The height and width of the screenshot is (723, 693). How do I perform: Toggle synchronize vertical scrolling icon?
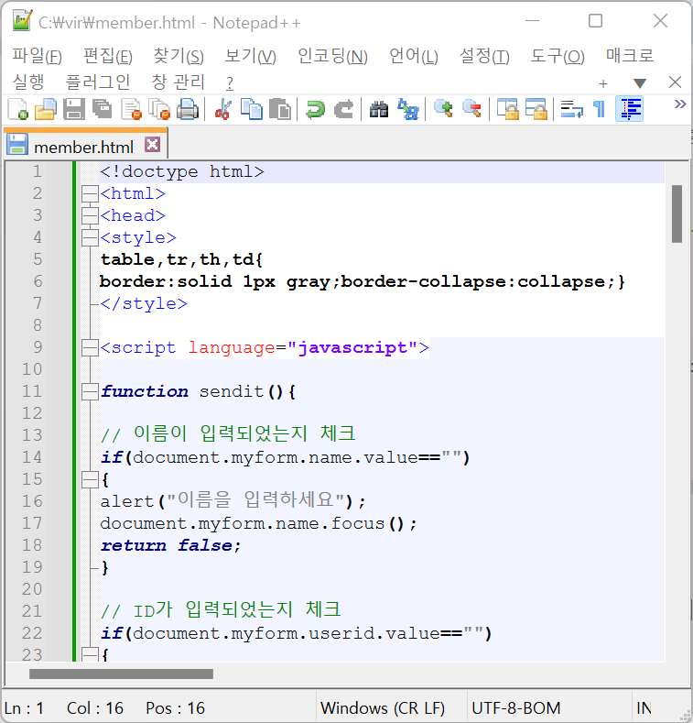[508, 110]
